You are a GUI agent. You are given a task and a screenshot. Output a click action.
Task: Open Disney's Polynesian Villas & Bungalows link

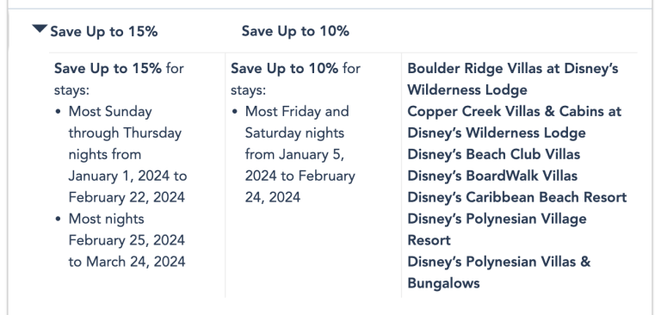pyautogui.click(x=499, y=273)
